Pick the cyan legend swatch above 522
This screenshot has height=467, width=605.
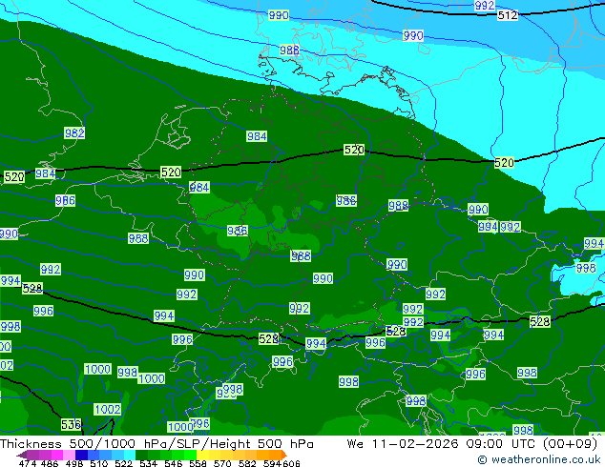[x=130, y=455]
